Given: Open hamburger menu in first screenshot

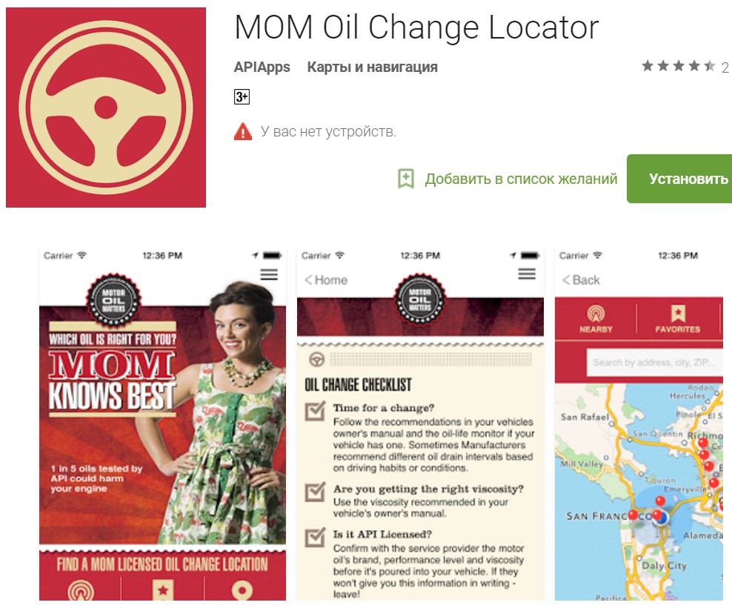Looking at the screenshot, I should [269, 274].
